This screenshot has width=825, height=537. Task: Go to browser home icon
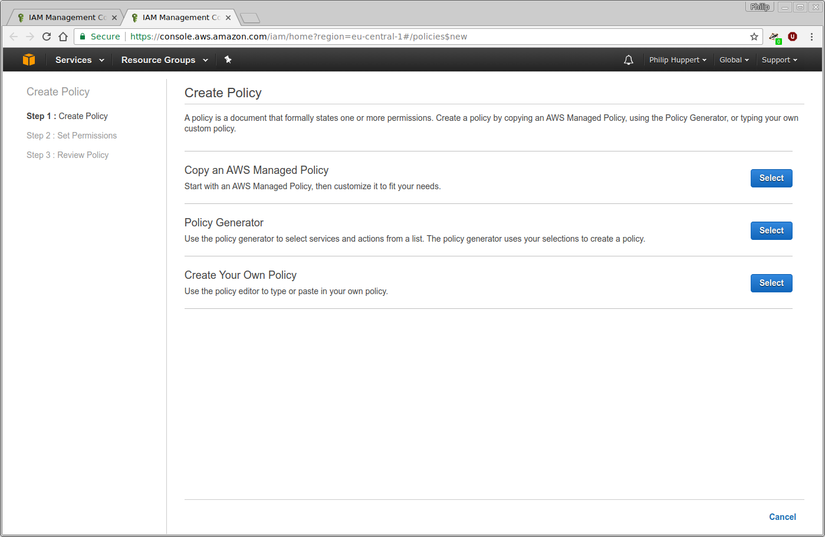click(63, 37)
